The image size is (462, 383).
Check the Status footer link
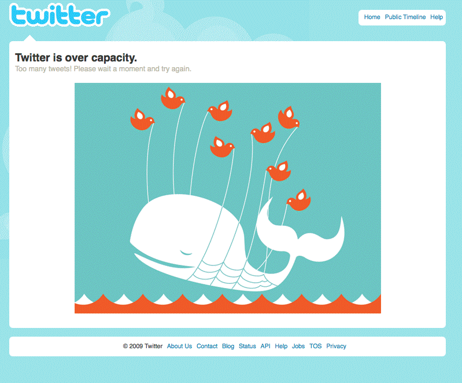point(247,346)
